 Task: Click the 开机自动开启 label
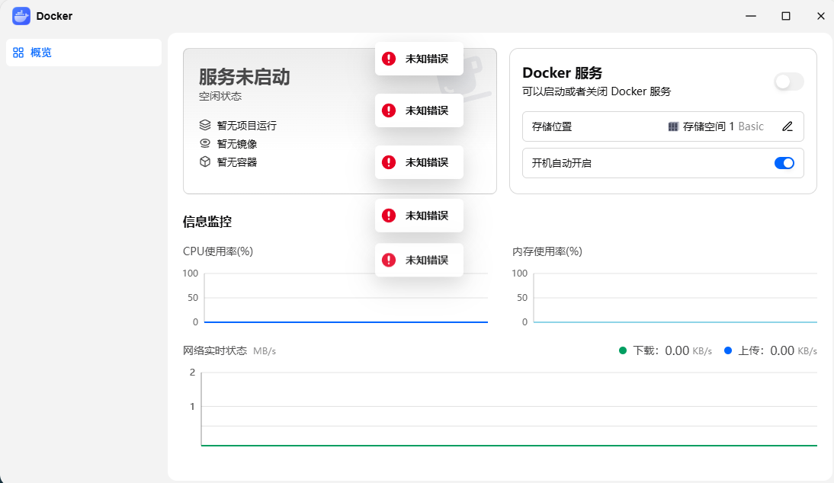pos(562,163)
